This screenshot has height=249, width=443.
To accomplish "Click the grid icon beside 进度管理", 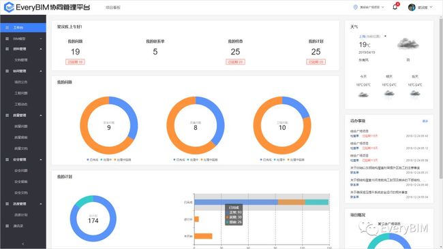I will 7,203.
